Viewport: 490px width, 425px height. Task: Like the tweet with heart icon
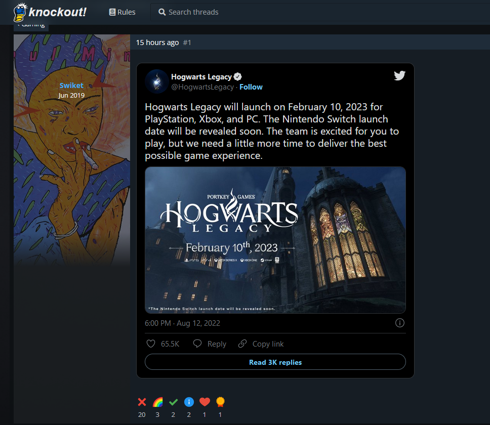point(151,344)
